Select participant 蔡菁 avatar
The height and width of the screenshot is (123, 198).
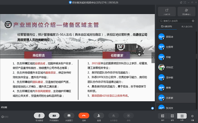[x=161, y=88]
